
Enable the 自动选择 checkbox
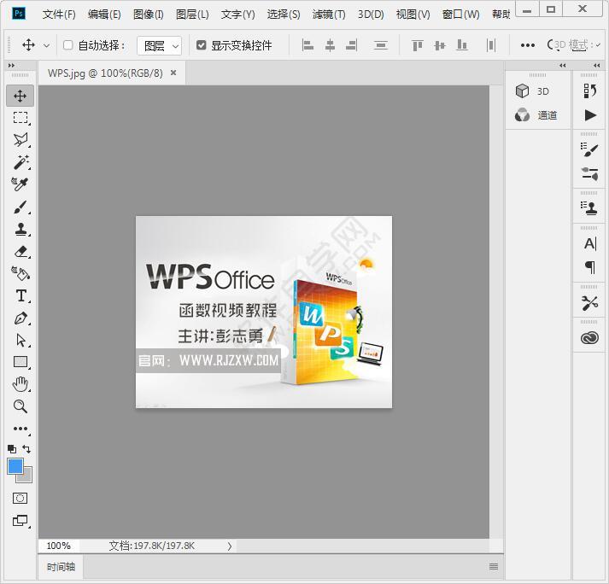click(68, 45)
